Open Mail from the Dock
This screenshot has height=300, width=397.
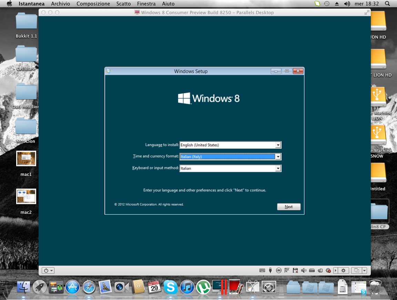tap(105, 287)
